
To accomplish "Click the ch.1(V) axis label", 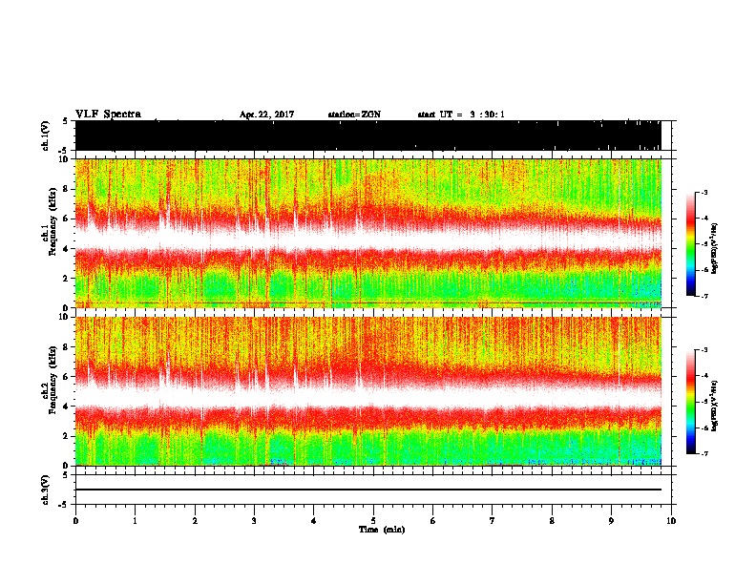I will [x=46, y=136].
